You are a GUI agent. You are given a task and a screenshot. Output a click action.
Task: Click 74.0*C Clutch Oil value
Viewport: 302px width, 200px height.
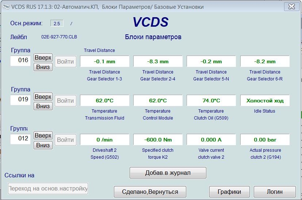pyautogui.click(x=211, y=101)
